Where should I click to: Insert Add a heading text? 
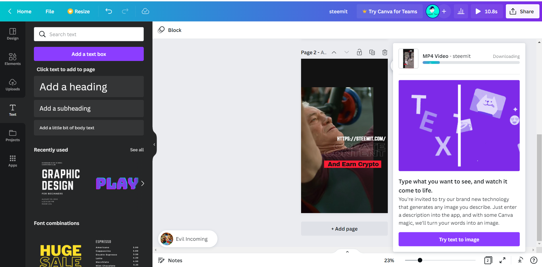point(89,87)
